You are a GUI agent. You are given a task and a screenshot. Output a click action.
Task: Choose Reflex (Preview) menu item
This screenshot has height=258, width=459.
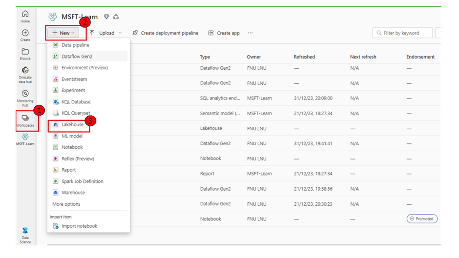tap(88, 159)
